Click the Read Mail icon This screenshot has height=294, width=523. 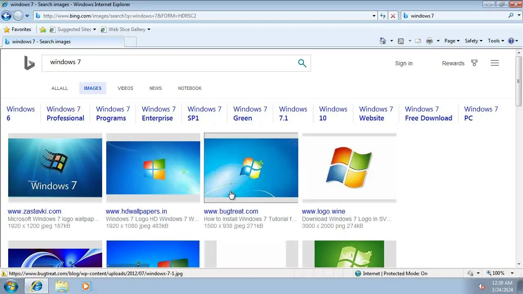tap(418, 41)
